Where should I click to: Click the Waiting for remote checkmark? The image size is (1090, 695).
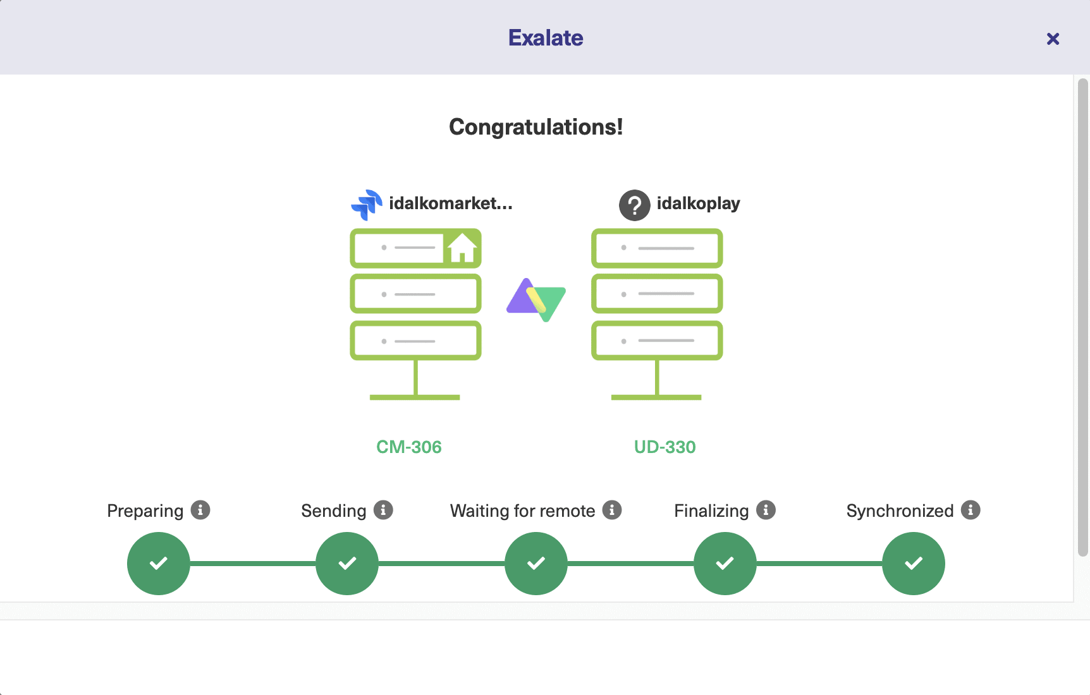pos(536,563)
